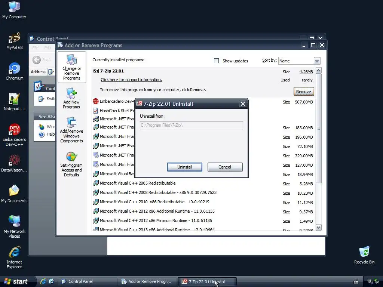Select the Visual C++ 2008 Redistributable icon

pyautogui.click(x=95, y=192)
